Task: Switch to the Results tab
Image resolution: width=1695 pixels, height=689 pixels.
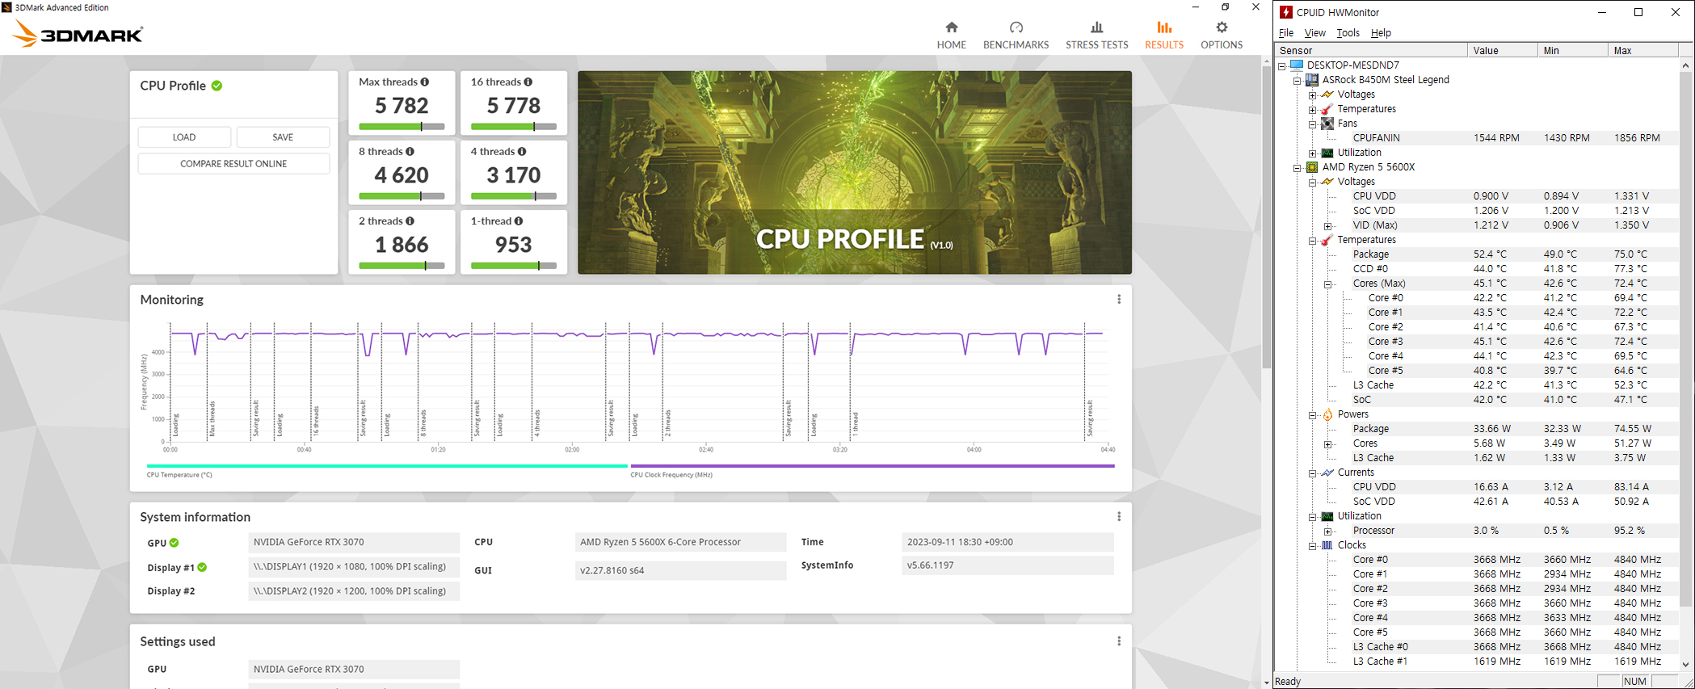Action: [1163, 35]
